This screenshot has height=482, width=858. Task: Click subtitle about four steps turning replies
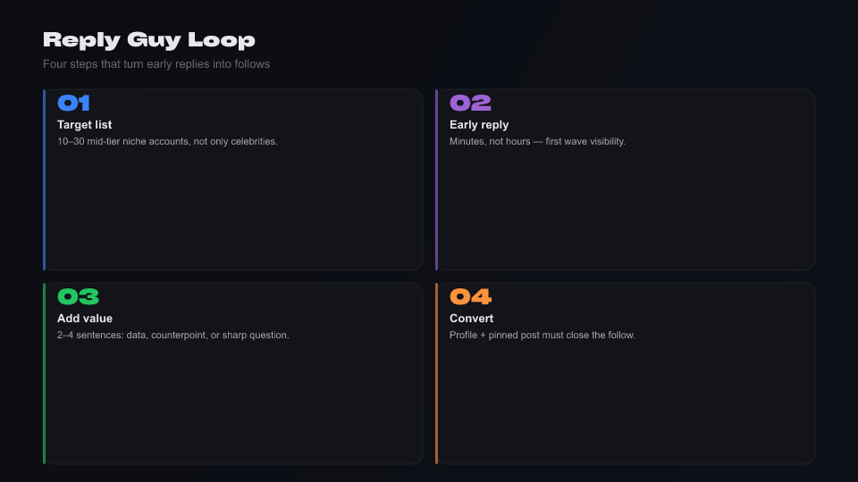156,64
